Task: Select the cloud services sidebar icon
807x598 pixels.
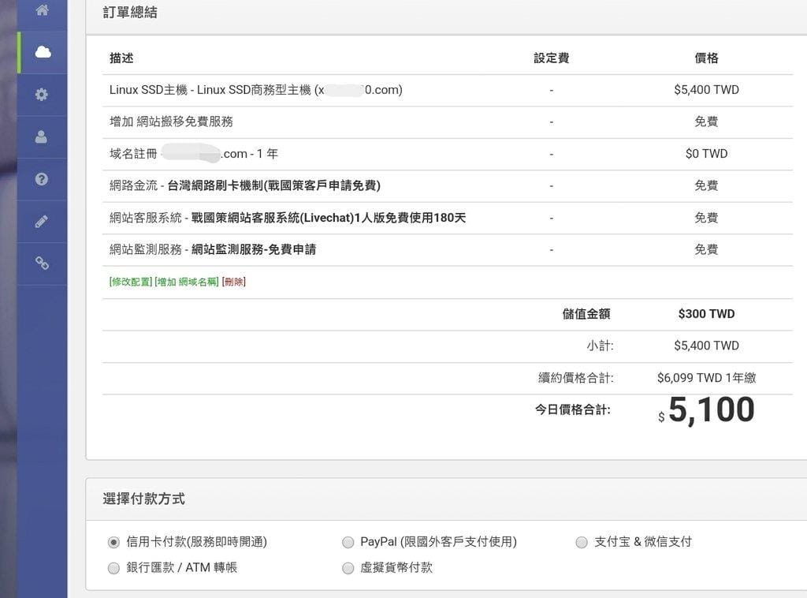Action: 43,51
